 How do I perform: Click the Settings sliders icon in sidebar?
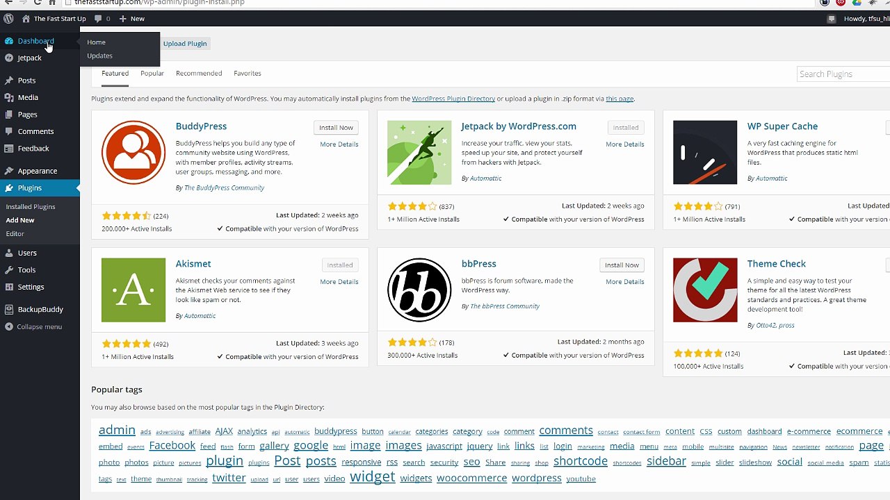(x=9, y=287)
